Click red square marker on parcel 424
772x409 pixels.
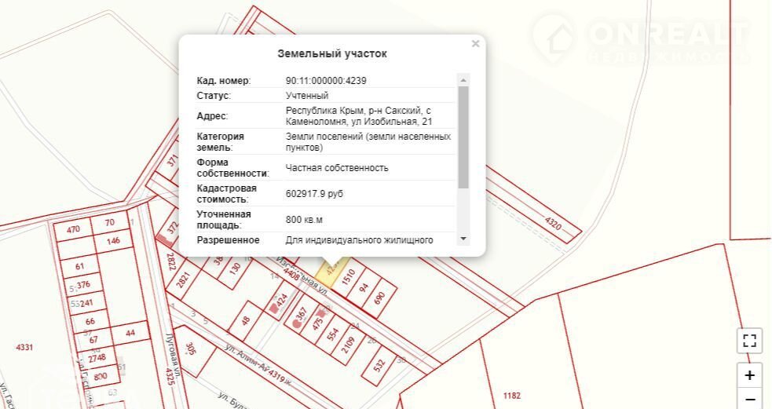pyautogui.click(x=273, y=309)
